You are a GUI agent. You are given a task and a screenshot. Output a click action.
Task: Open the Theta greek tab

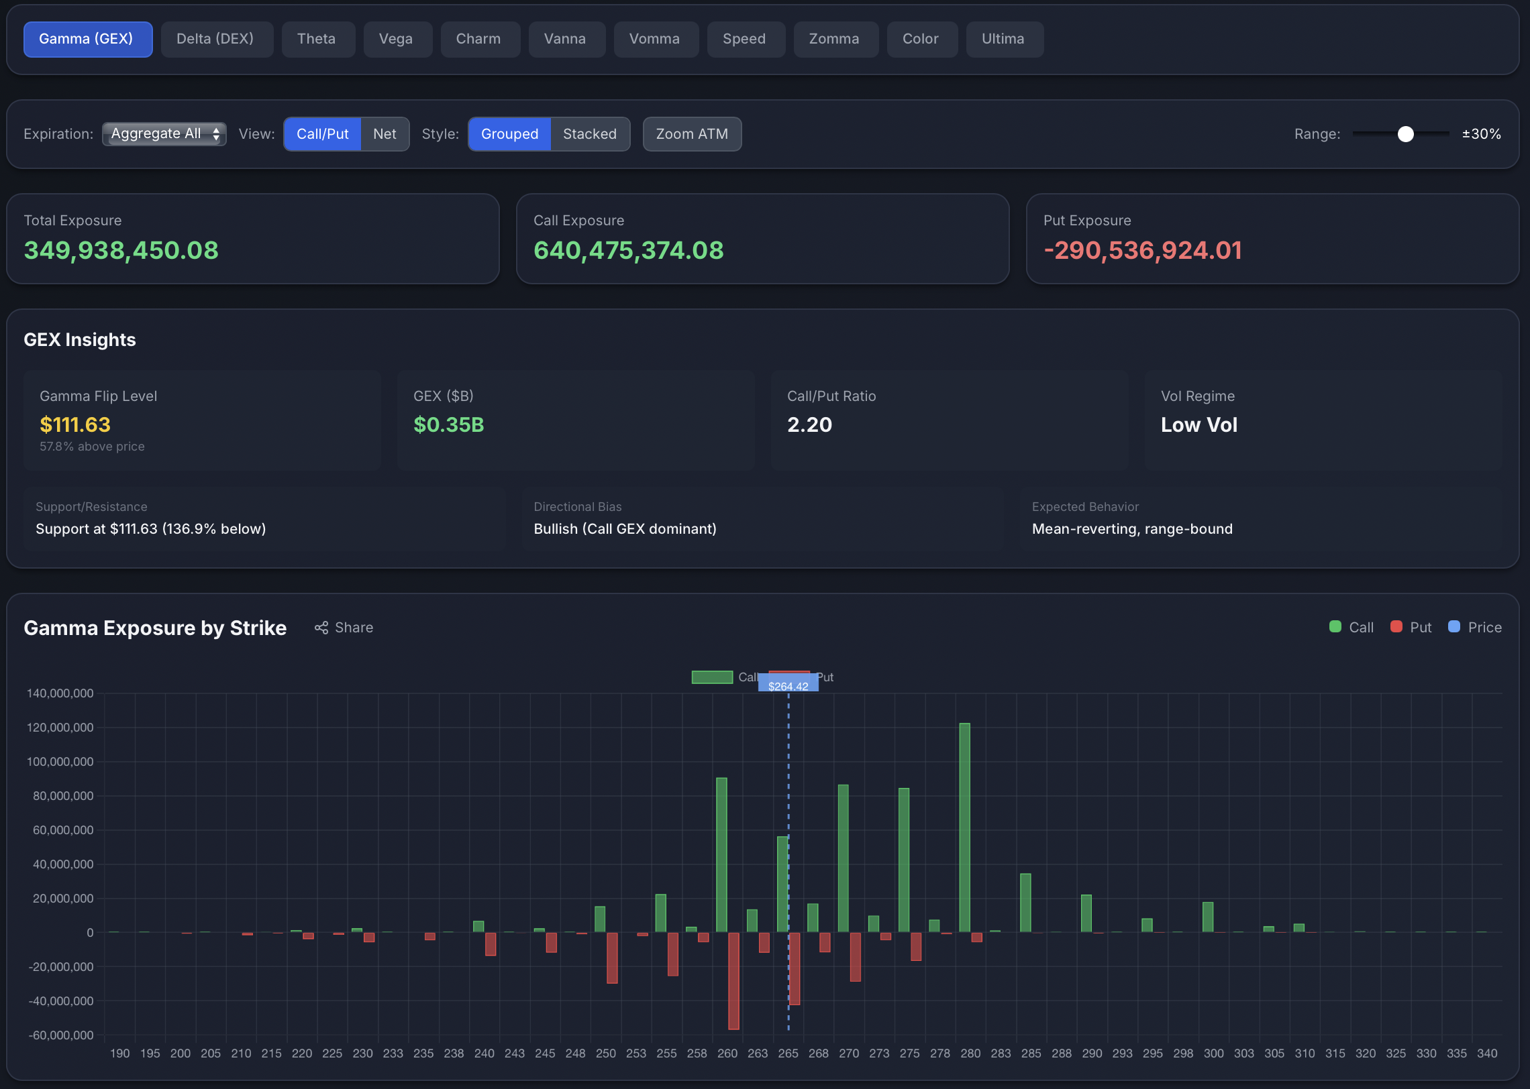tap(317, 39)
